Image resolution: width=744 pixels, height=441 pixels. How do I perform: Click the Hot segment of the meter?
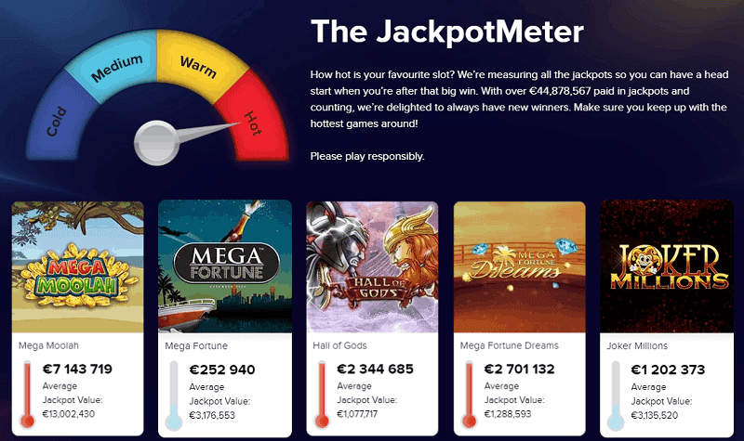[253, 119]
